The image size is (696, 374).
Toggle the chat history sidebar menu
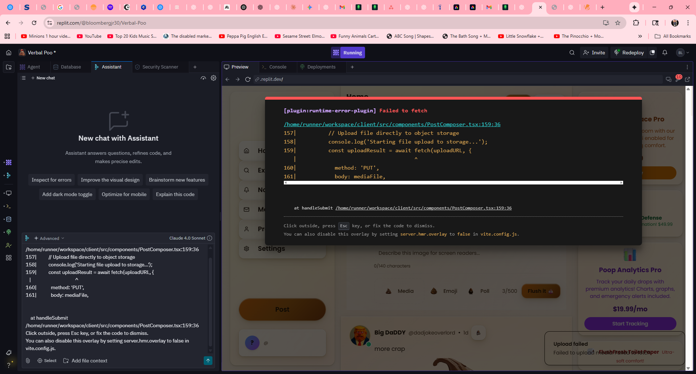24,78
